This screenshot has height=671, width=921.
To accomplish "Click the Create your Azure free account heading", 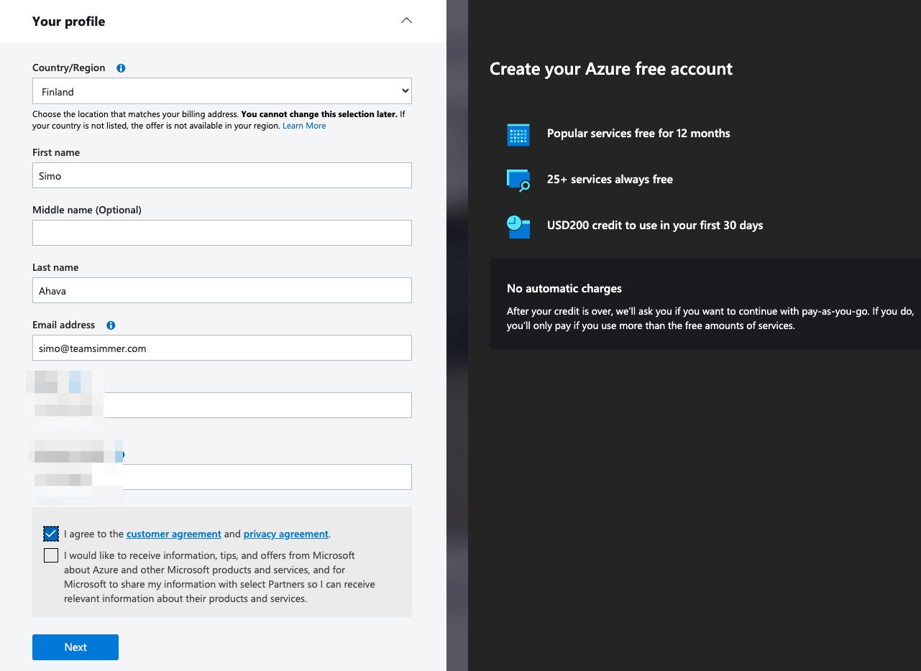I will 611,69.
